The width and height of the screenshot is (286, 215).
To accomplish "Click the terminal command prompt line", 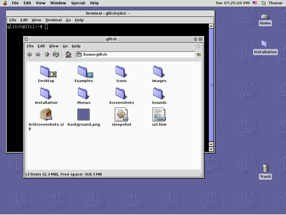I will point(27,27).
